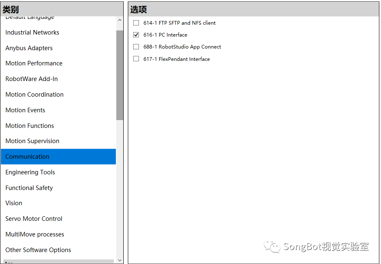The width and height of the screenshot is (381, 264).
Task: Choose the Motion Performance category
Action: (58, 63)
